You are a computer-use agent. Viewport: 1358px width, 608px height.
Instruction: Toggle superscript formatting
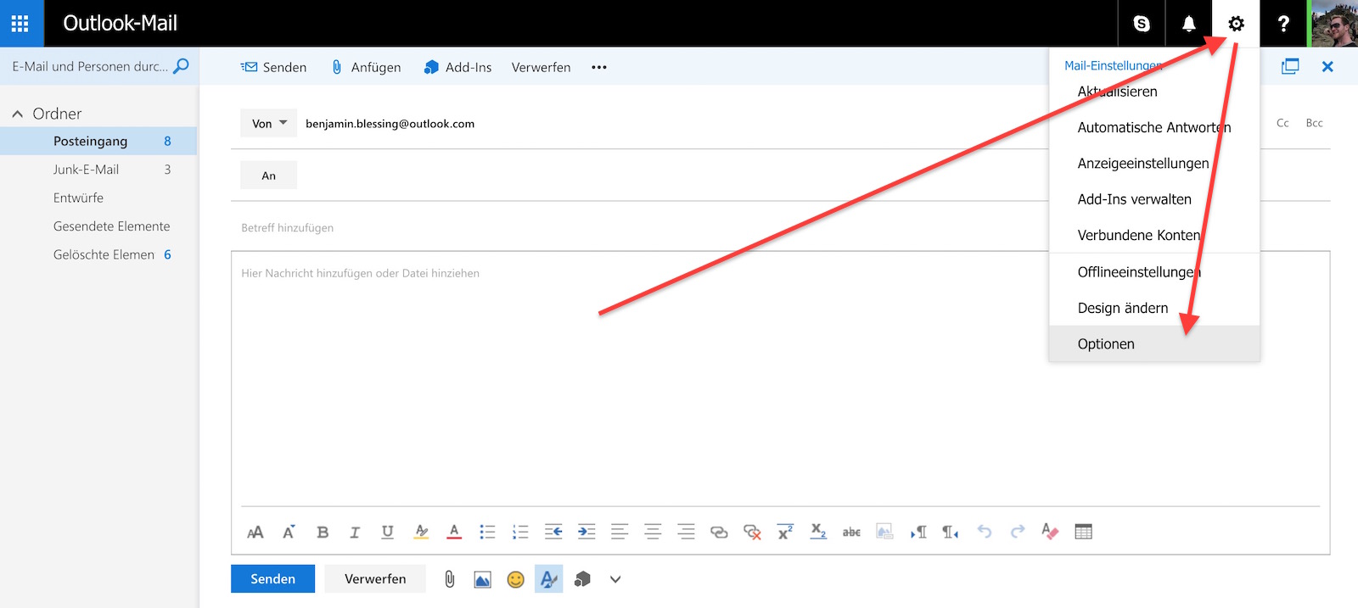pos(785,533)
